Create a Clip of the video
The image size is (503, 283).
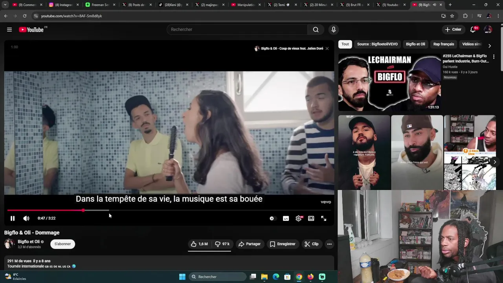312,244
